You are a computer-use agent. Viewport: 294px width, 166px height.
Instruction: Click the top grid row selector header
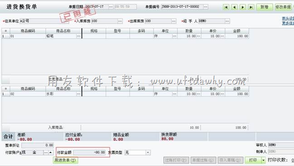click(6, 31)
